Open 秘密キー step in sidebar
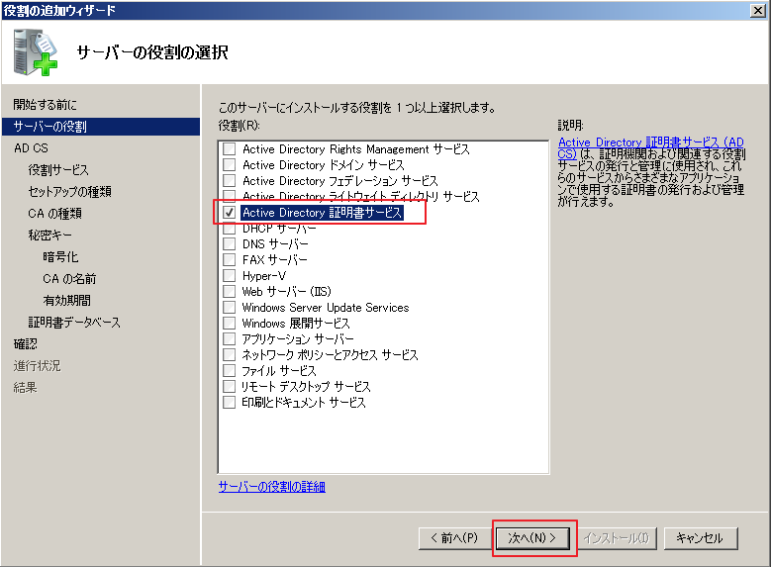771x567 pixels. tap(49, 236)
